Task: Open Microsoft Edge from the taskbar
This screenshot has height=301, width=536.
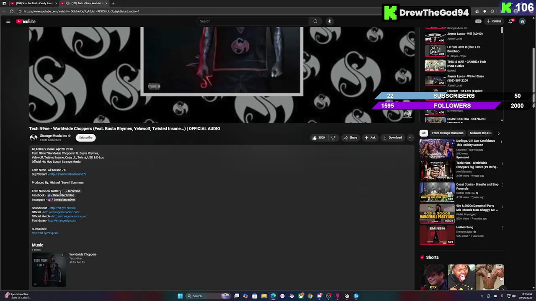Action: (x=273, y=296)
